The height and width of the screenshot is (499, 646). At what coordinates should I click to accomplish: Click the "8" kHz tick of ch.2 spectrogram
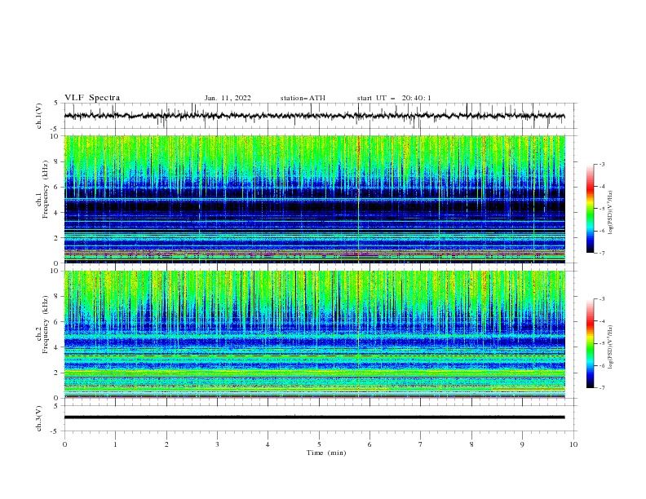coord(57,297)
